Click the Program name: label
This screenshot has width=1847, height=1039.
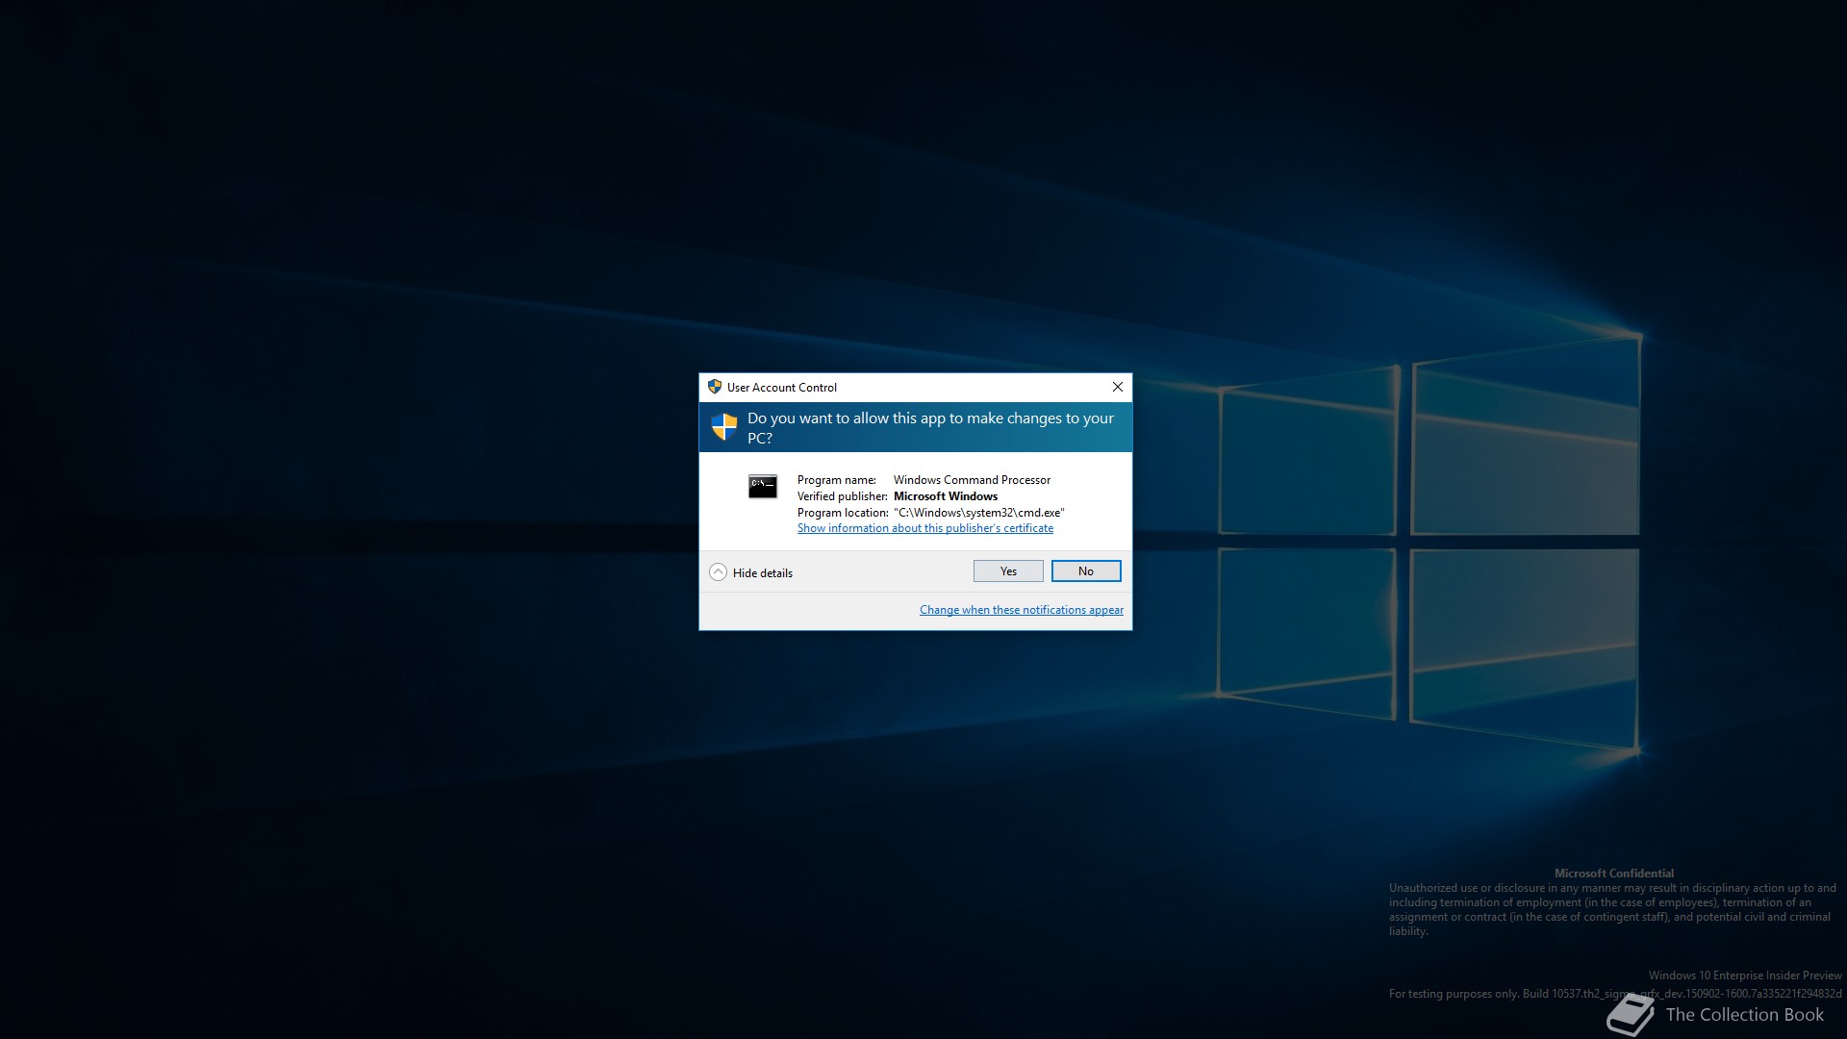(837, 480)
